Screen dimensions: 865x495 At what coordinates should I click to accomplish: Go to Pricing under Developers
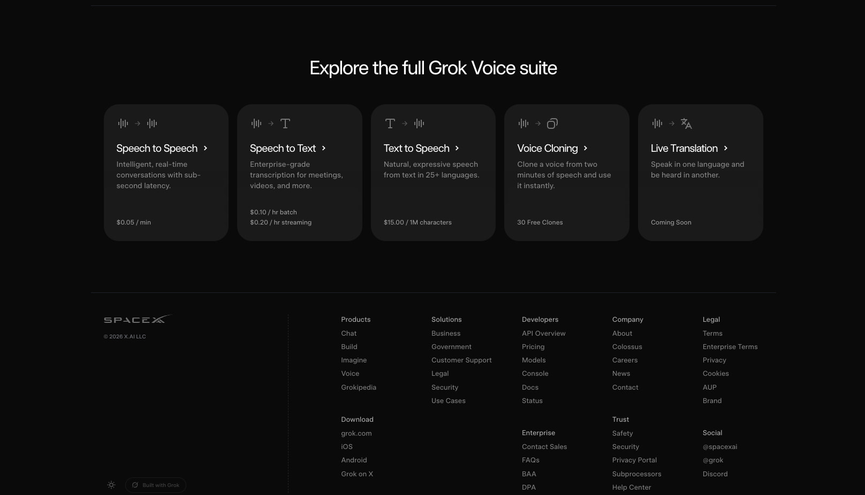[x=533, y=346]
